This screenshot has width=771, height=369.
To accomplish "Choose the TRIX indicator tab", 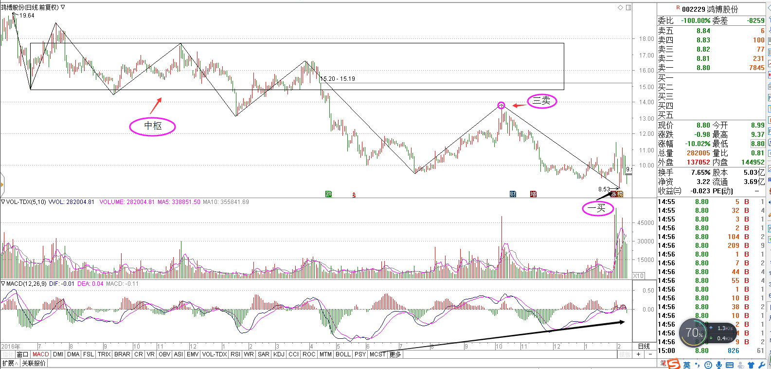I will (104, 354).
